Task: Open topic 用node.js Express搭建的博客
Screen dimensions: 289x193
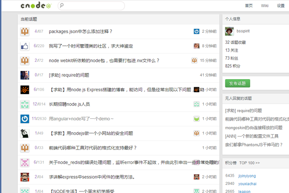Action: (x=121, y=90)
